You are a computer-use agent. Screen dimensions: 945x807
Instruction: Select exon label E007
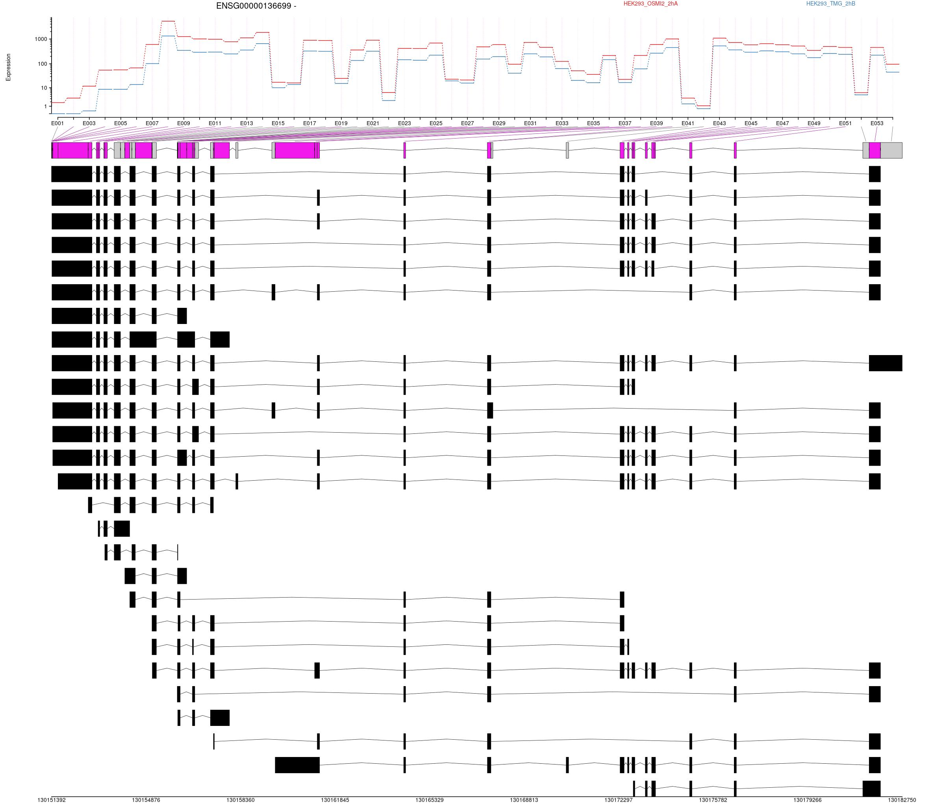pyautogui.click(x=152, y=123)
